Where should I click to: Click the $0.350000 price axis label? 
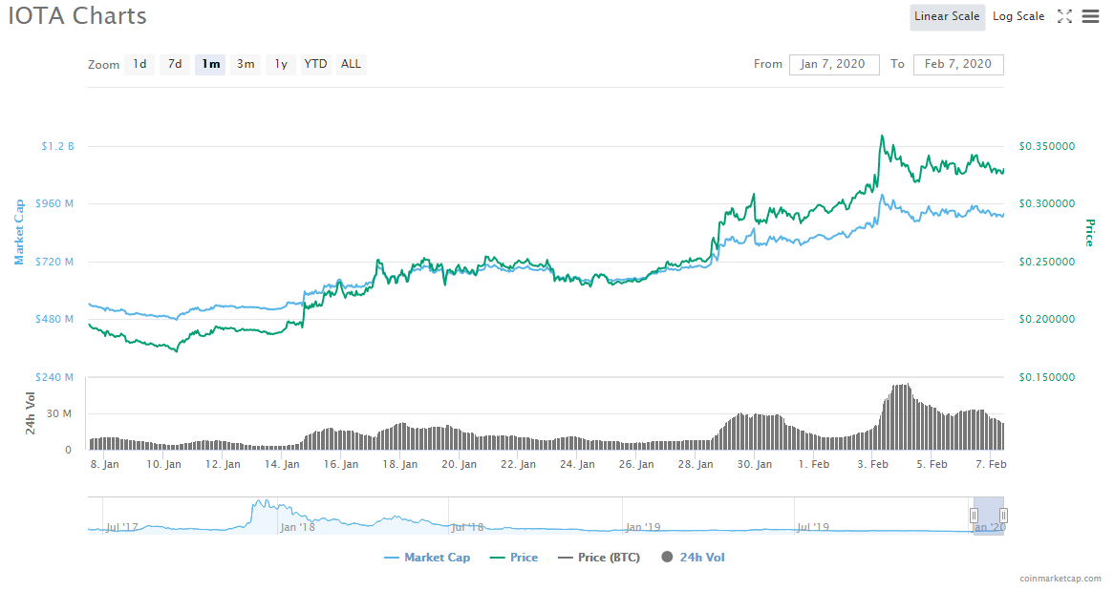point(1047,146)
